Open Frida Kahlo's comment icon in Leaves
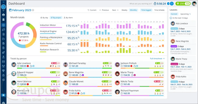The image size is (198, 104). click(x=171, y=87)
